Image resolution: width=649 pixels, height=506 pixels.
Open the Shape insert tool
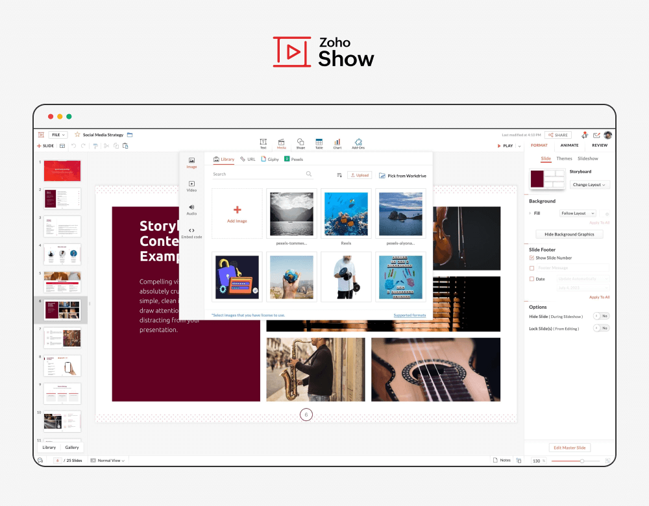tap(300, 143)
